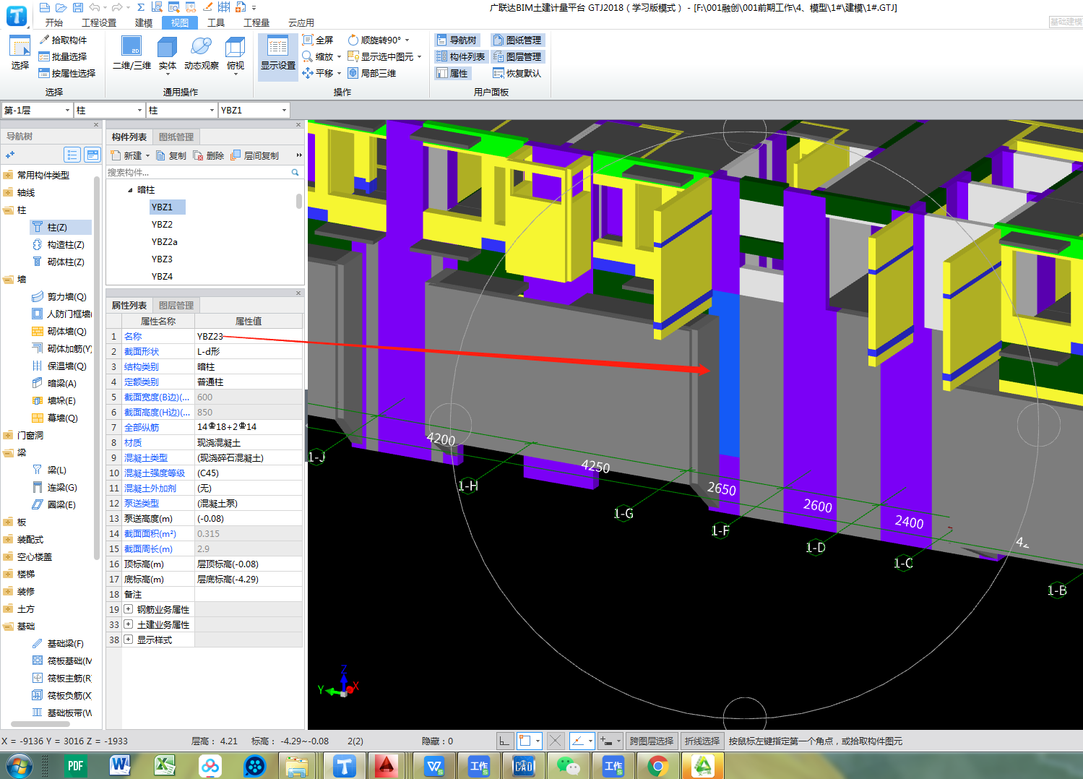Screen dimensions: 1083x779
Task: Toggle 折线选择 polyline selection
Action: pos(702,741)
